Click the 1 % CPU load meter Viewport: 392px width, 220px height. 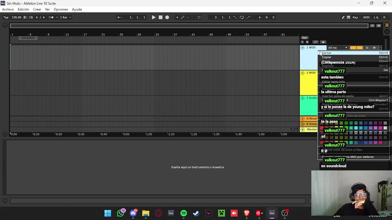(376, 17)
